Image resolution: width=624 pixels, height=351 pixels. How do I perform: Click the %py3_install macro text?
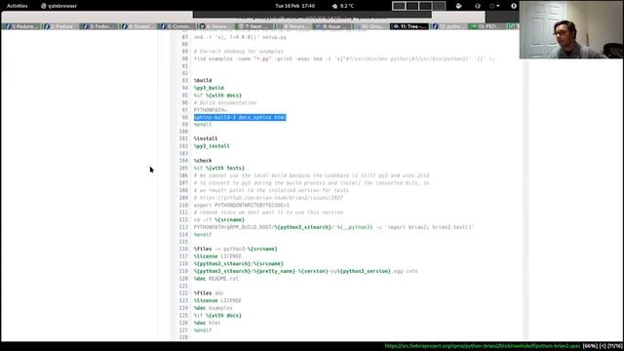(212, 146)
